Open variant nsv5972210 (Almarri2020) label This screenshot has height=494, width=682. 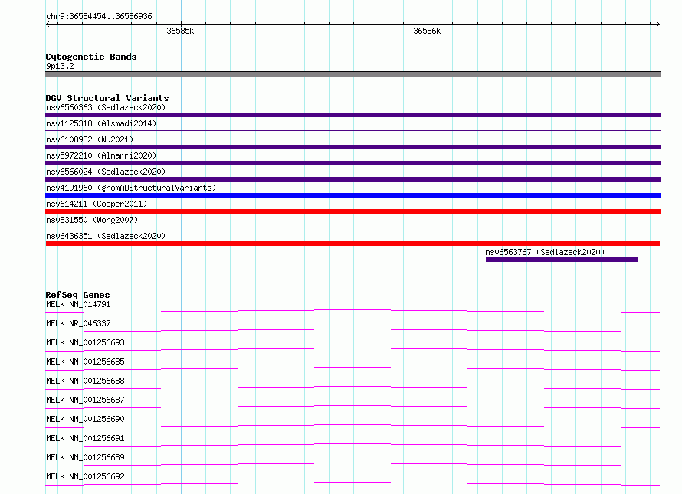point(101,155)
